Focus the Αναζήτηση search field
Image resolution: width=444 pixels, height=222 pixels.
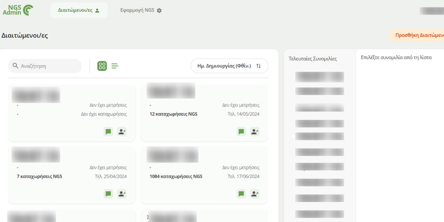click(x=49, y=66)
